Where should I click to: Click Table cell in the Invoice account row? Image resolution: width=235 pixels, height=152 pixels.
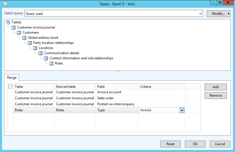(x=34, y=92)
